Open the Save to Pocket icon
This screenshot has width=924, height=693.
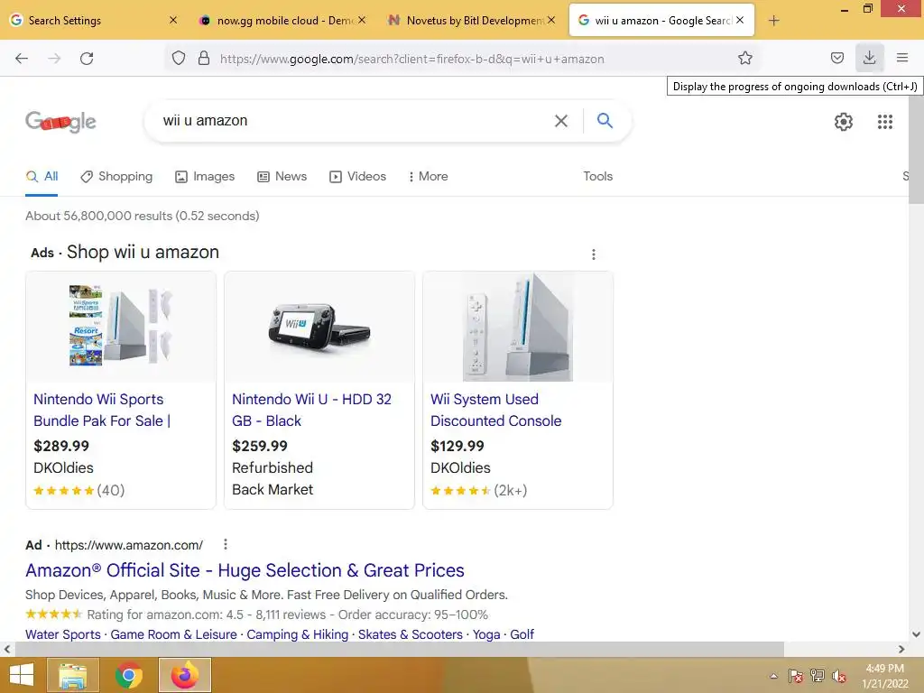pos(836,58)
